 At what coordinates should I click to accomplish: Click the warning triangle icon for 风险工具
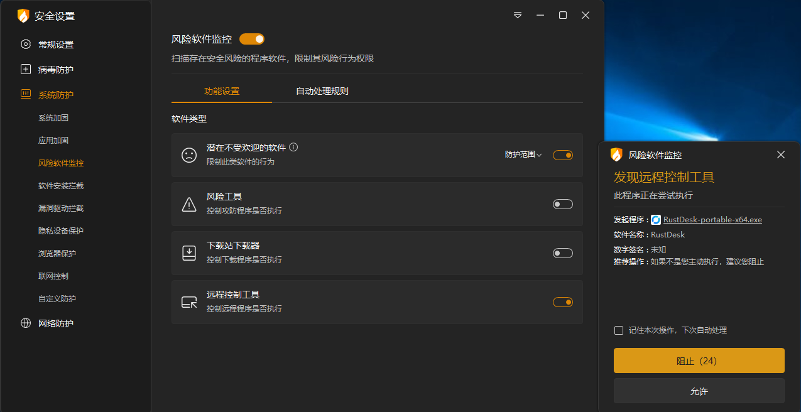(189, 204)
